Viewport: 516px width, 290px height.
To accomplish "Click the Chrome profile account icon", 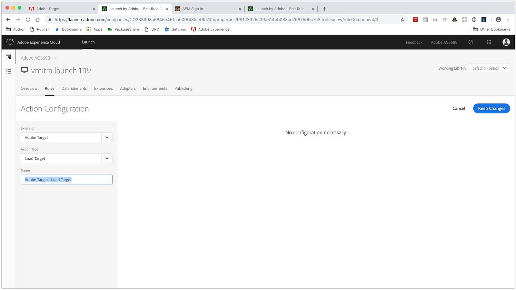I will click(498, 20).
